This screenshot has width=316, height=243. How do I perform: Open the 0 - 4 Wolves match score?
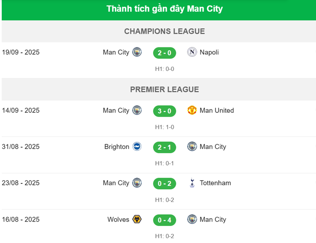pos(165,220)
